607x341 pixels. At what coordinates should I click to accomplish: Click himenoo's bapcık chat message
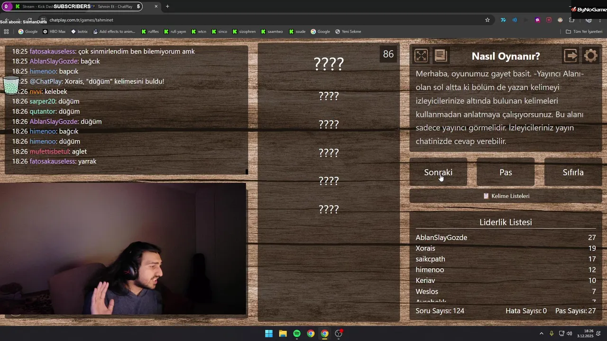[46, 72]
